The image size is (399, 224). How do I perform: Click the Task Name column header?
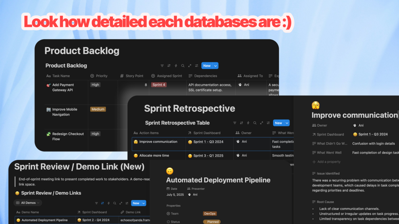point(58,76)
